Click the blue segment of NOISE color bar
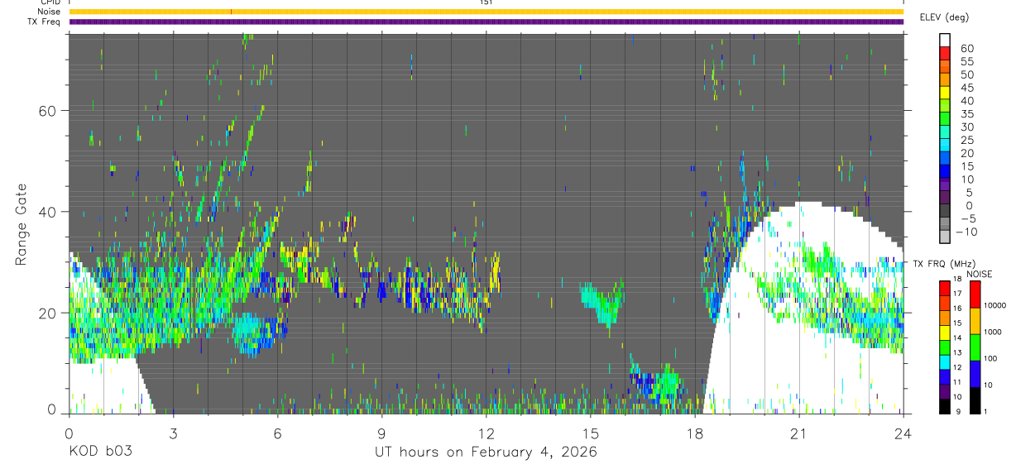Viewport: 1016px width, 469px height. 975,374
